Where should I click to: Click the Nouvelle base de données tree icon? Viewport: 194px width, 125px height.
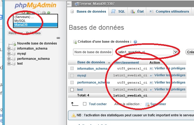(x=14, y=44)
